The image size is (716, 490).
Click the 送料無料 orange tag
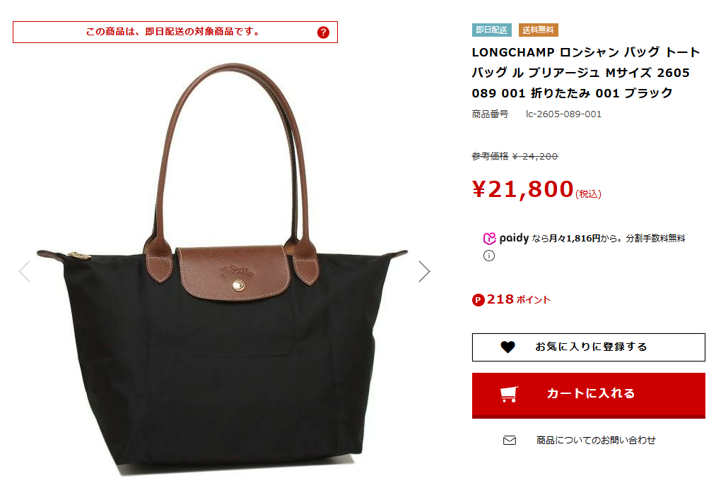coord(539,30)
